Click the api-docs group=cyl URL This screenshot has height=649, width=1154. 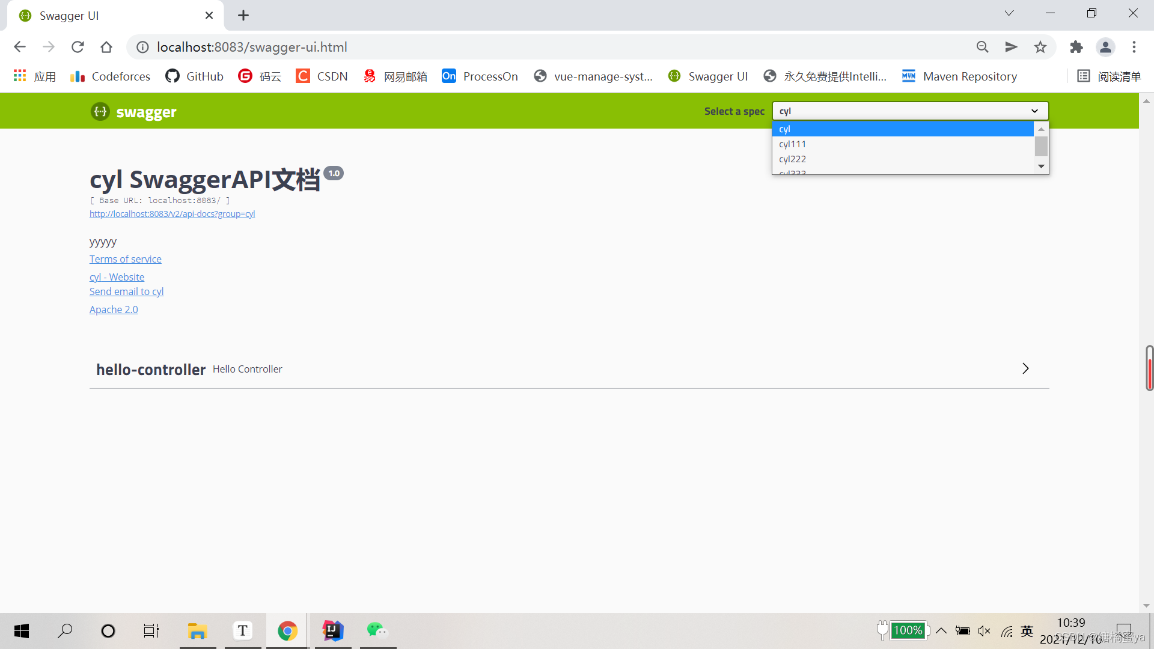[x=172, y=214]
